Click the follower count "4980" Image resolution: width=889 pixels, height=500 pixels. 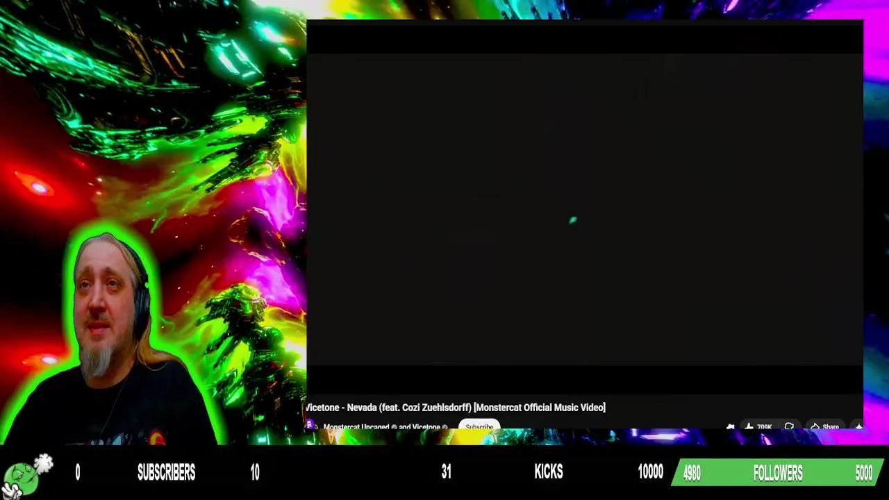(x=692, y=474)
